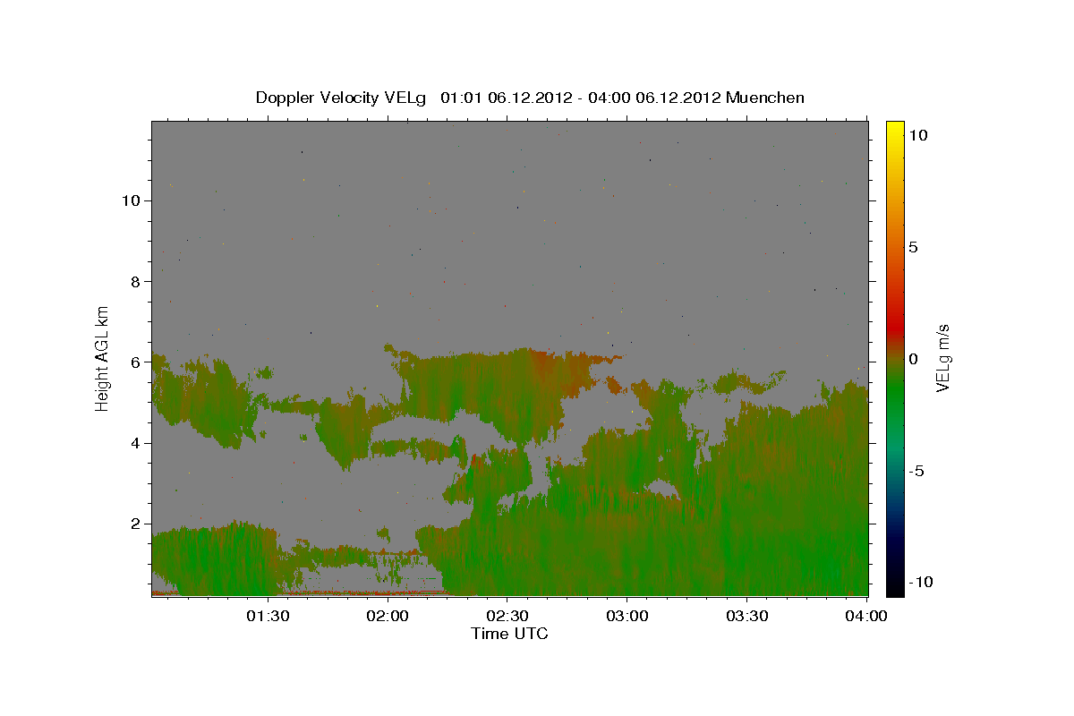Click the black bottom of the colorbar
This screenshot has width=1074, height=716.
[x=895, y=586]
